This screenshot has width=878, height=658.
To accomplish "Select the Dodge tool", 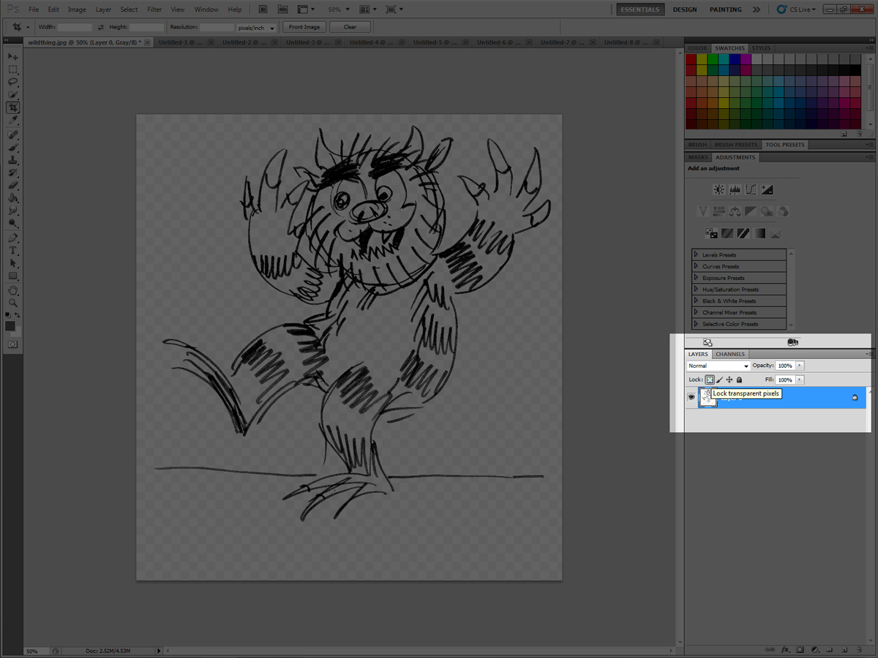I will point(13,223).
